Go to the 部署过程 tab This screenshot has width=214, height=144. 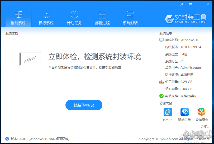click(102, 18)
